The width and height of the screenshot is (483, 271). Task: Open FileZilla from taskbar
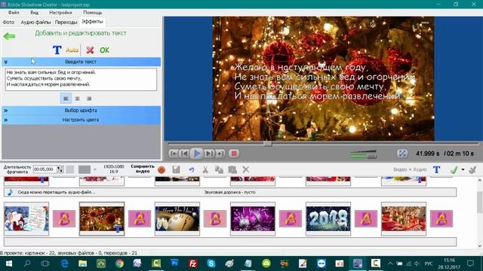pyautogui.click(x=193, y=263)
